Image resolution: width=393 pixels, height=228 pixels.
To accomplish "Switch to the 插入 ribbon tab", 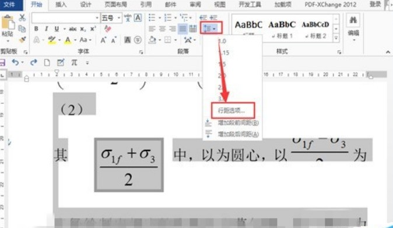I will click(61, 5).
